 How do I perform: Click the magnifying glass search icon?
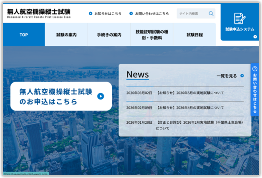coord(211,13)
